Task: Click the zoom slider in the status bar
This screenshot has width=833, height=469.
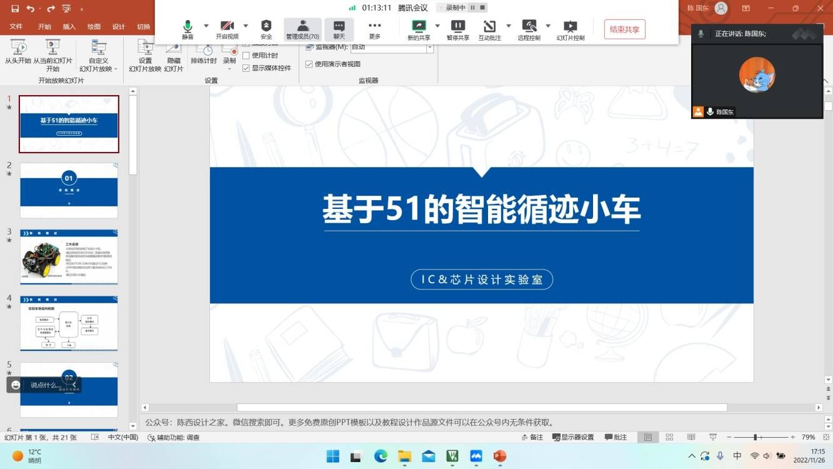Action: 756,437
